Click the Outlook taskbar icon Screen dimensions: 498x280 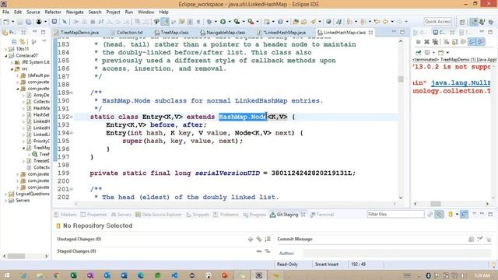pos(107,275)
